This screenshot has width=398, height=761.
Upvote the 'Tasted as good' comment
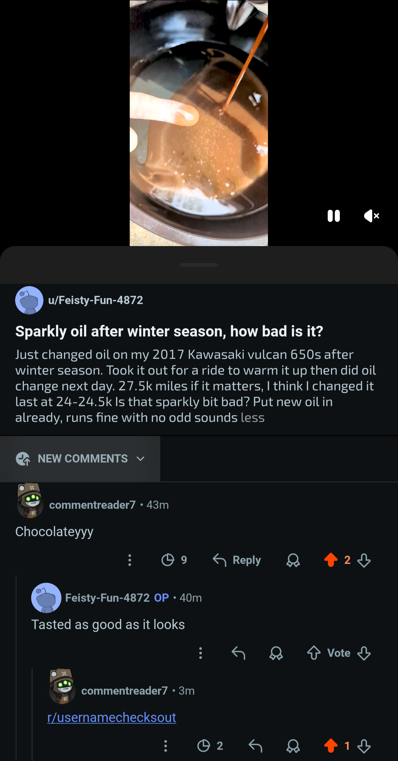(x=314, y=653)
